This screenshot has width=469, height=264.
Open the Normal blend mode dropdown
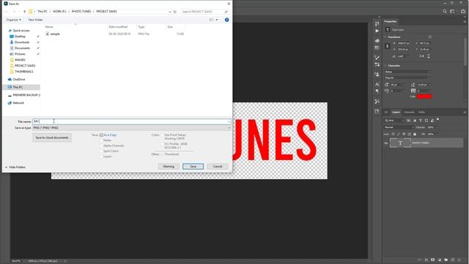pos(399,127)
